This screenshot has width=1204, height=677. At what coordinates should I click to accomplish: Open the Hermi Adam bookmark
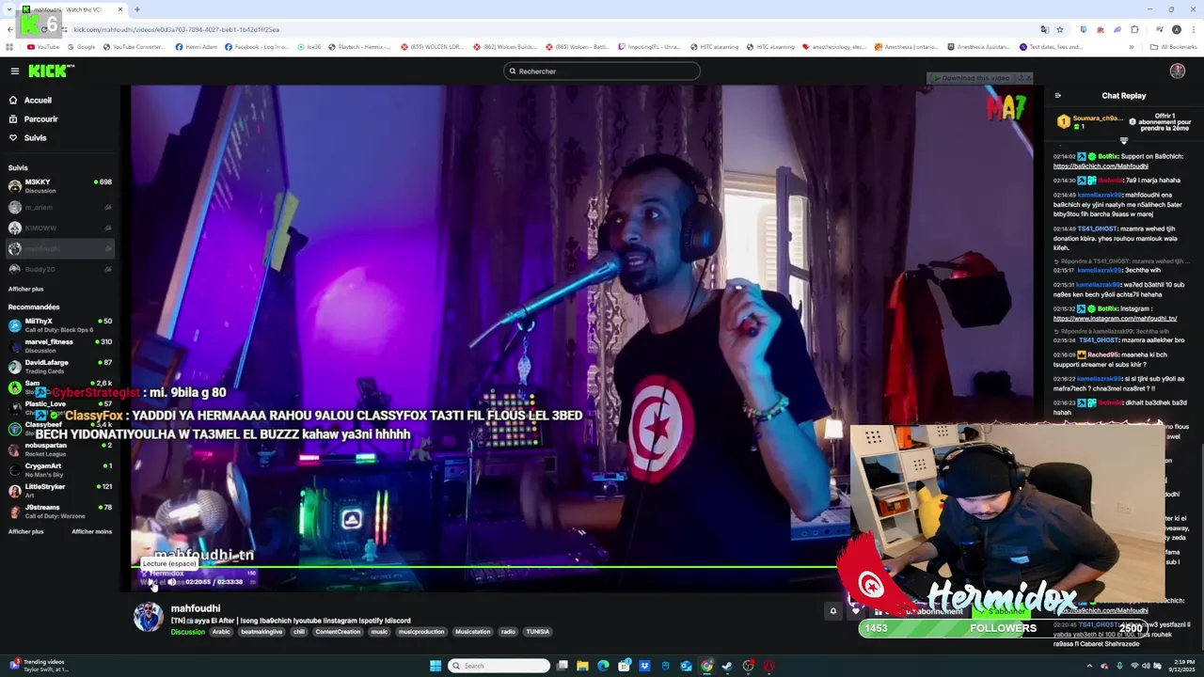[x=195, y=47]
